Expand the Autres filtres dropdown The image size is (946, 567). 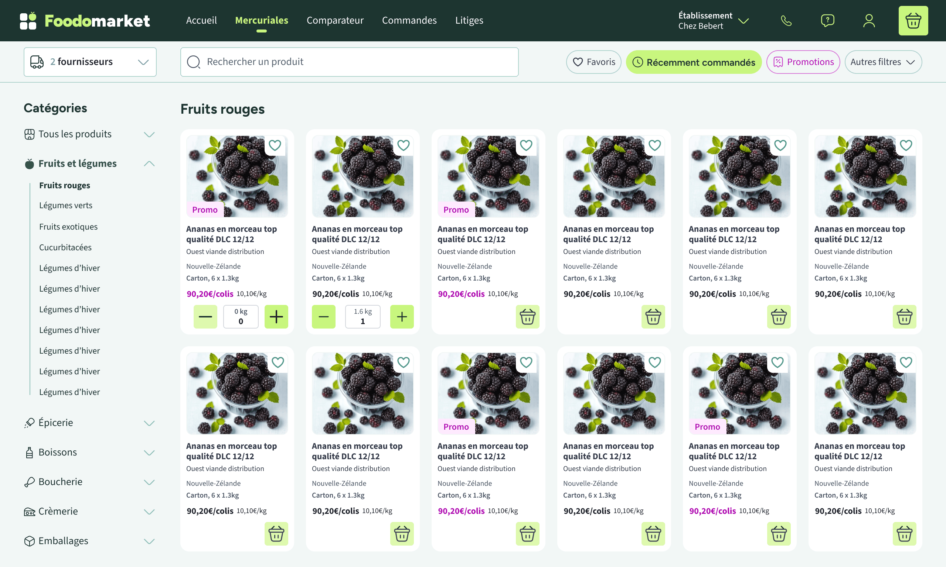coord(883,62)
